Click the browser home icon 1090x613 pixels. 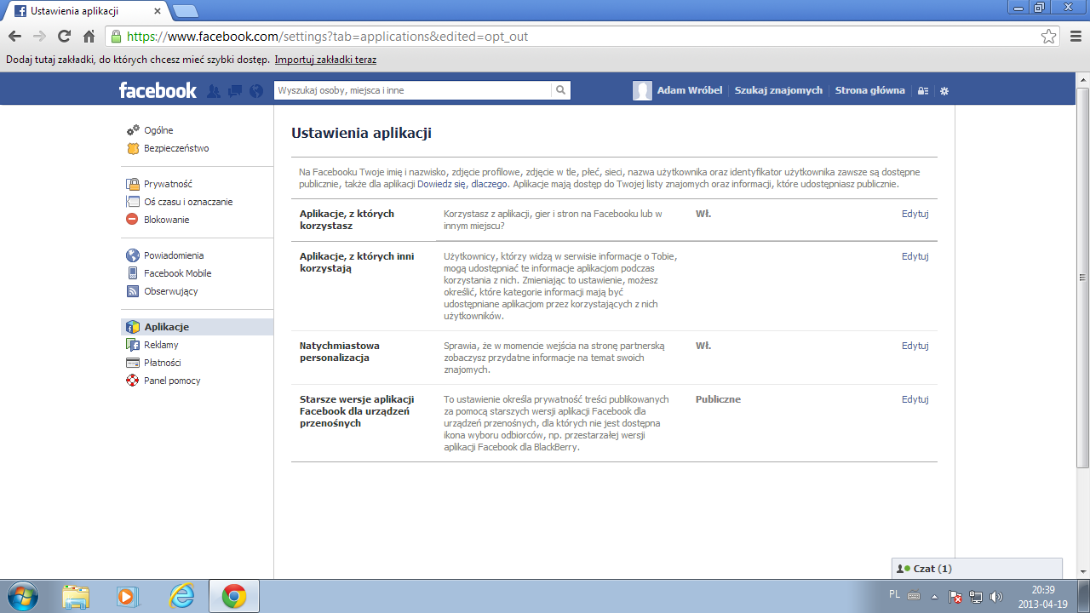(x=89, y=37)
